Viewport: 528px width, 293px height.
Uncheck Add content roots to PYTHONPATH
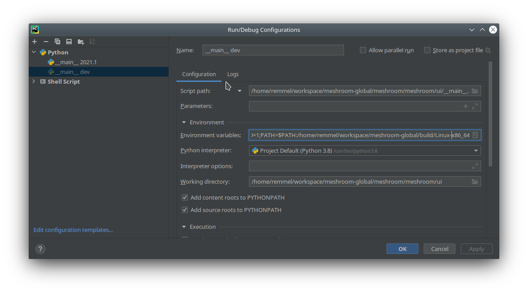pyautogui.click(x=185, y=197)
